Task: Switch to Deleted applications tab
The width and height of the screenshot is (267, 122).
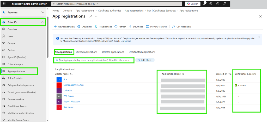Action: 113,52
